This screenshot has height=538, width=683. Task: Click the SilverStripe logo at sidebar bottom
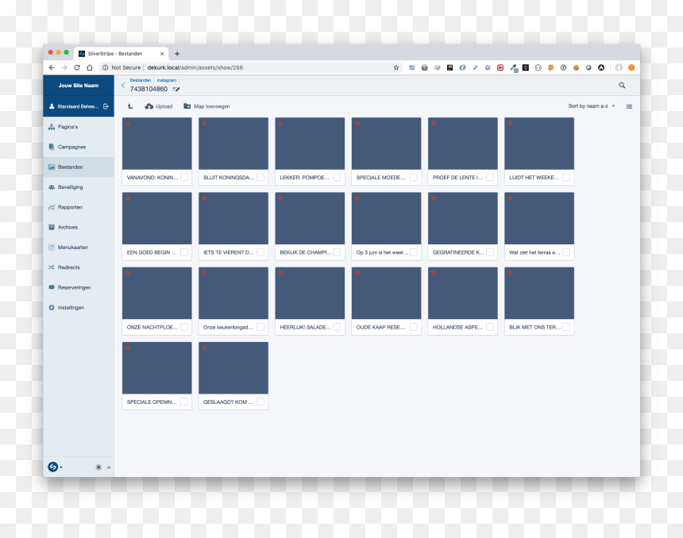tap(52, 467)
